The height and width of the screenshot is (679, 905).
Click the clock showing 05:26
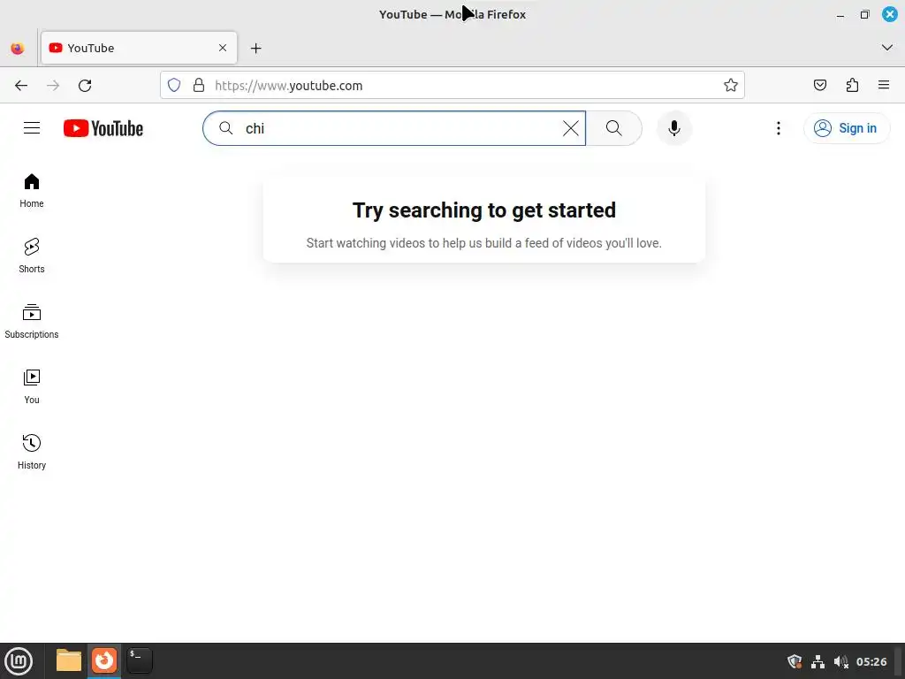tap(871, 661)
